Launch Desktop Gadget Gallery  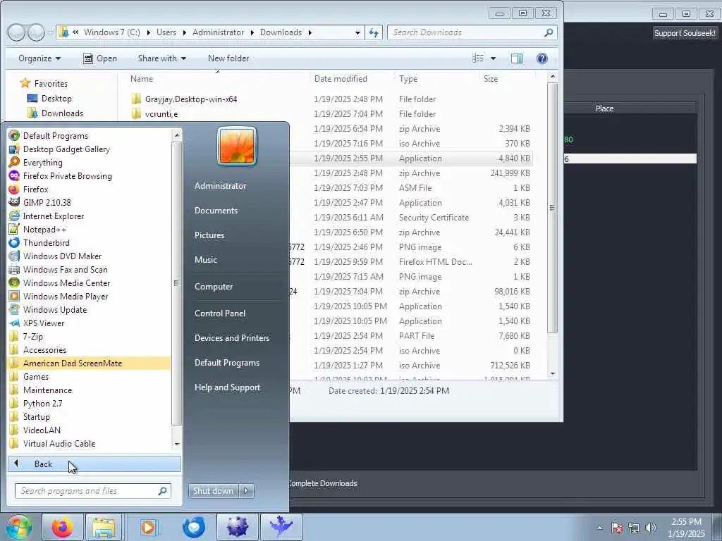66,149
